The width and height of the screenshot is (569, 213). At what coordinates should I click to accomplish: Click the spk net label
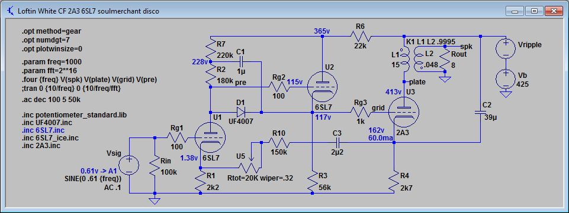(466, 47)
